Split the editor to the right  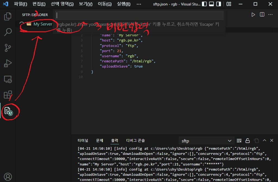pyautogui.click(x=262, y=15)
